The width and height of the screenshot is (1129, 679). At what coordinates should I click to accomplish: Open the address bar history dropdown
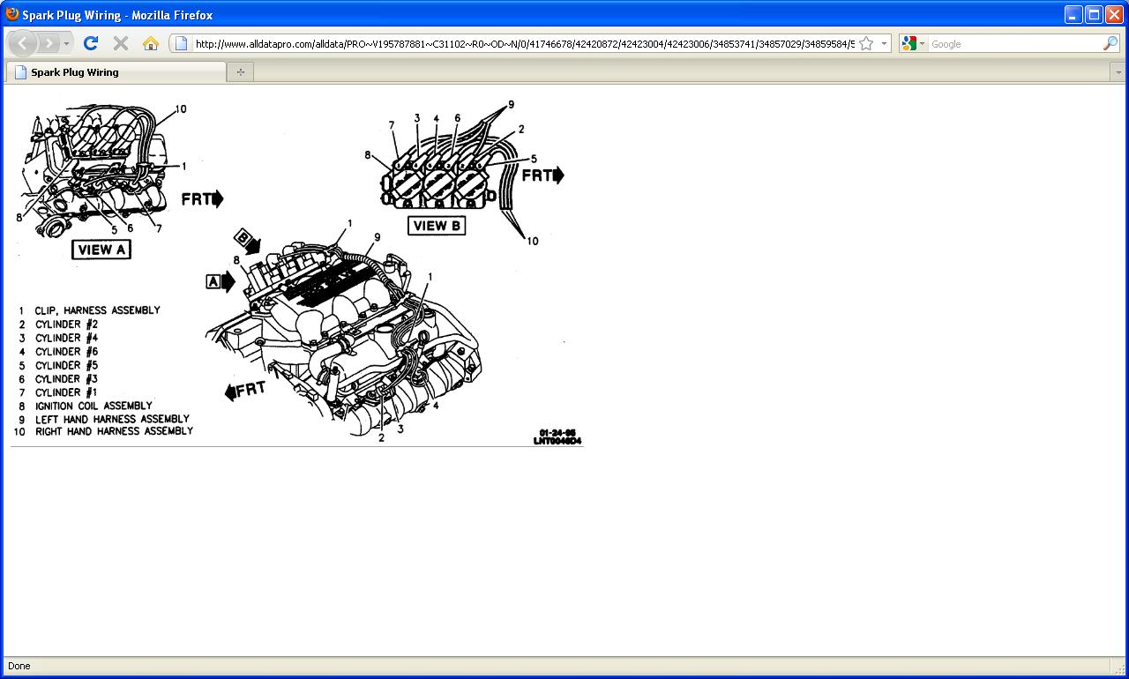coord(884,43)
